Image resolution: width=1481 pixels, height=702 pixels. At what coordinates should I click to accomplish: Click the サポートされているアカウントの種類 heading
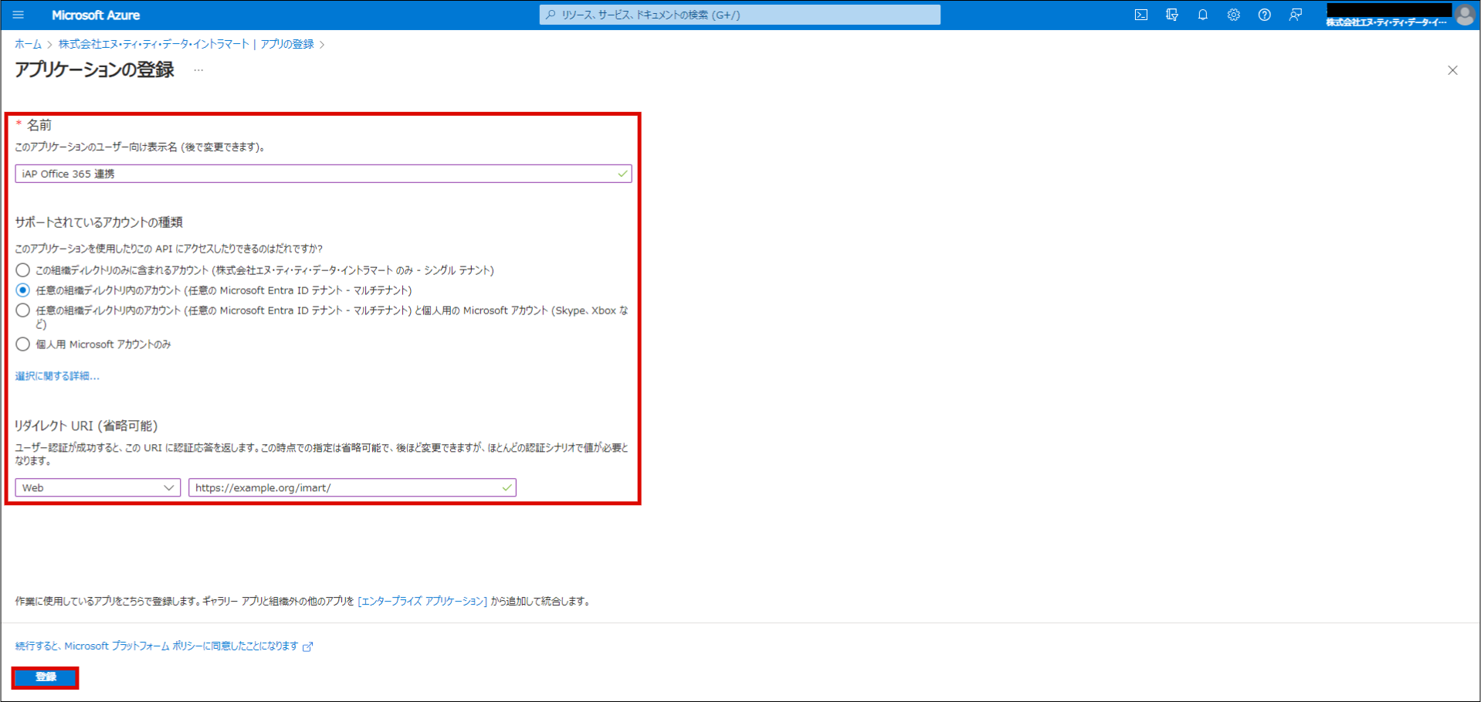(99, 222)
